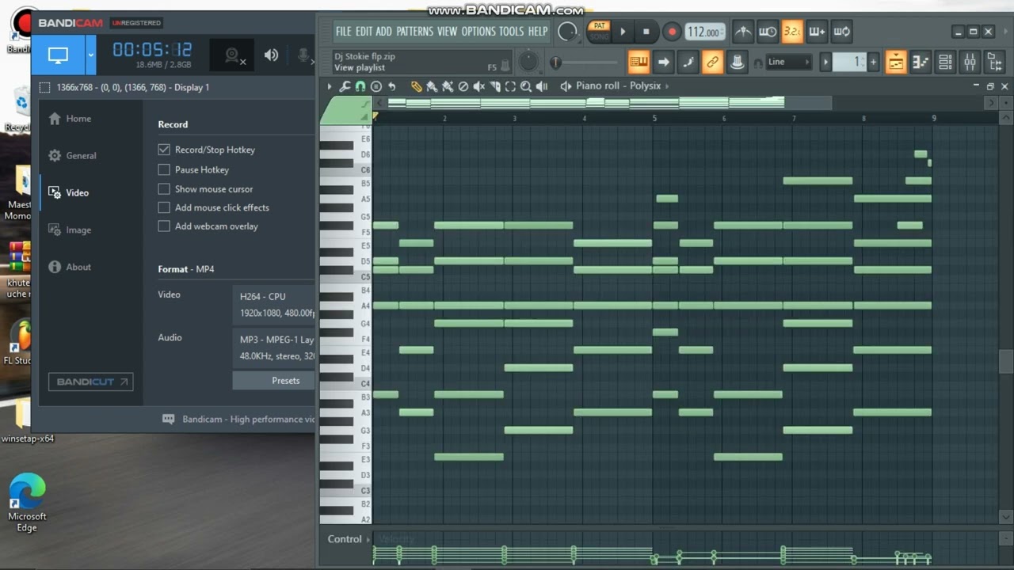Open piano roll wrench Tools menu
This screenshot has height=570, width=1014.
tap(345, 86)
